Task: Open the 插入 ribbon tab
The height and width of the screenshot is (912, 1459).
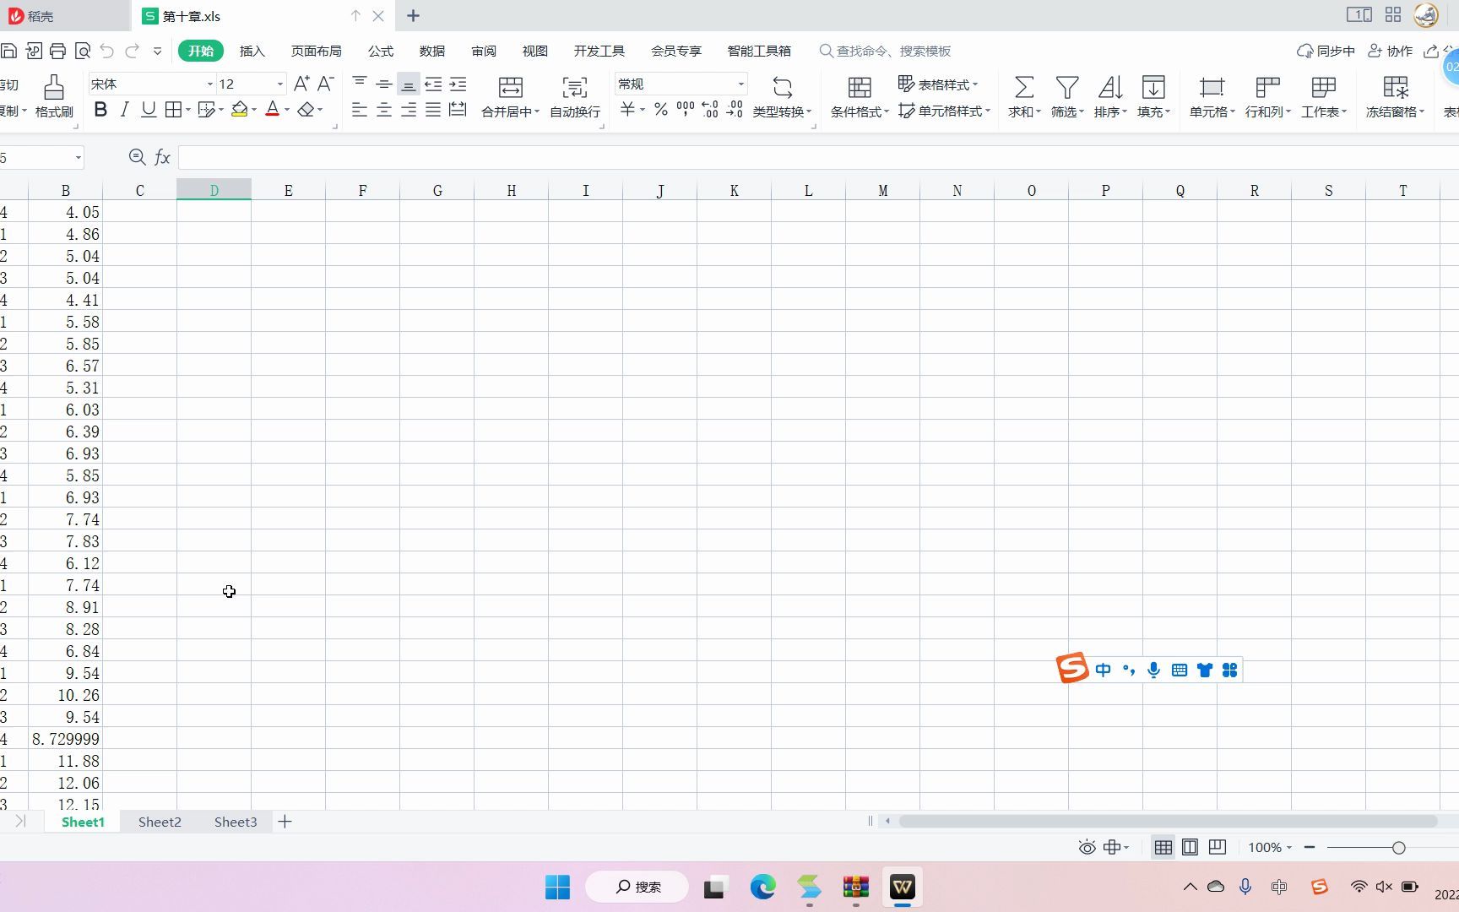Action: (x=252, y=51)
